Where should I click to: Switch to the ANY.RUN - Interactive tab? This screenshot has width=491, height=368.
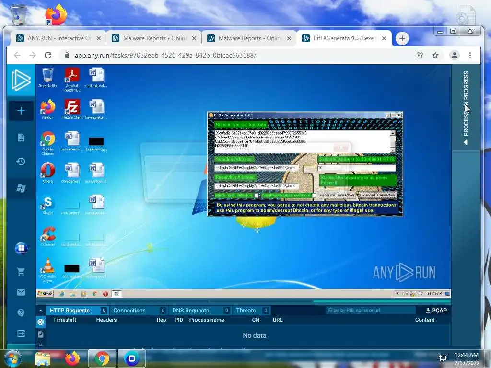pos(59,38)
